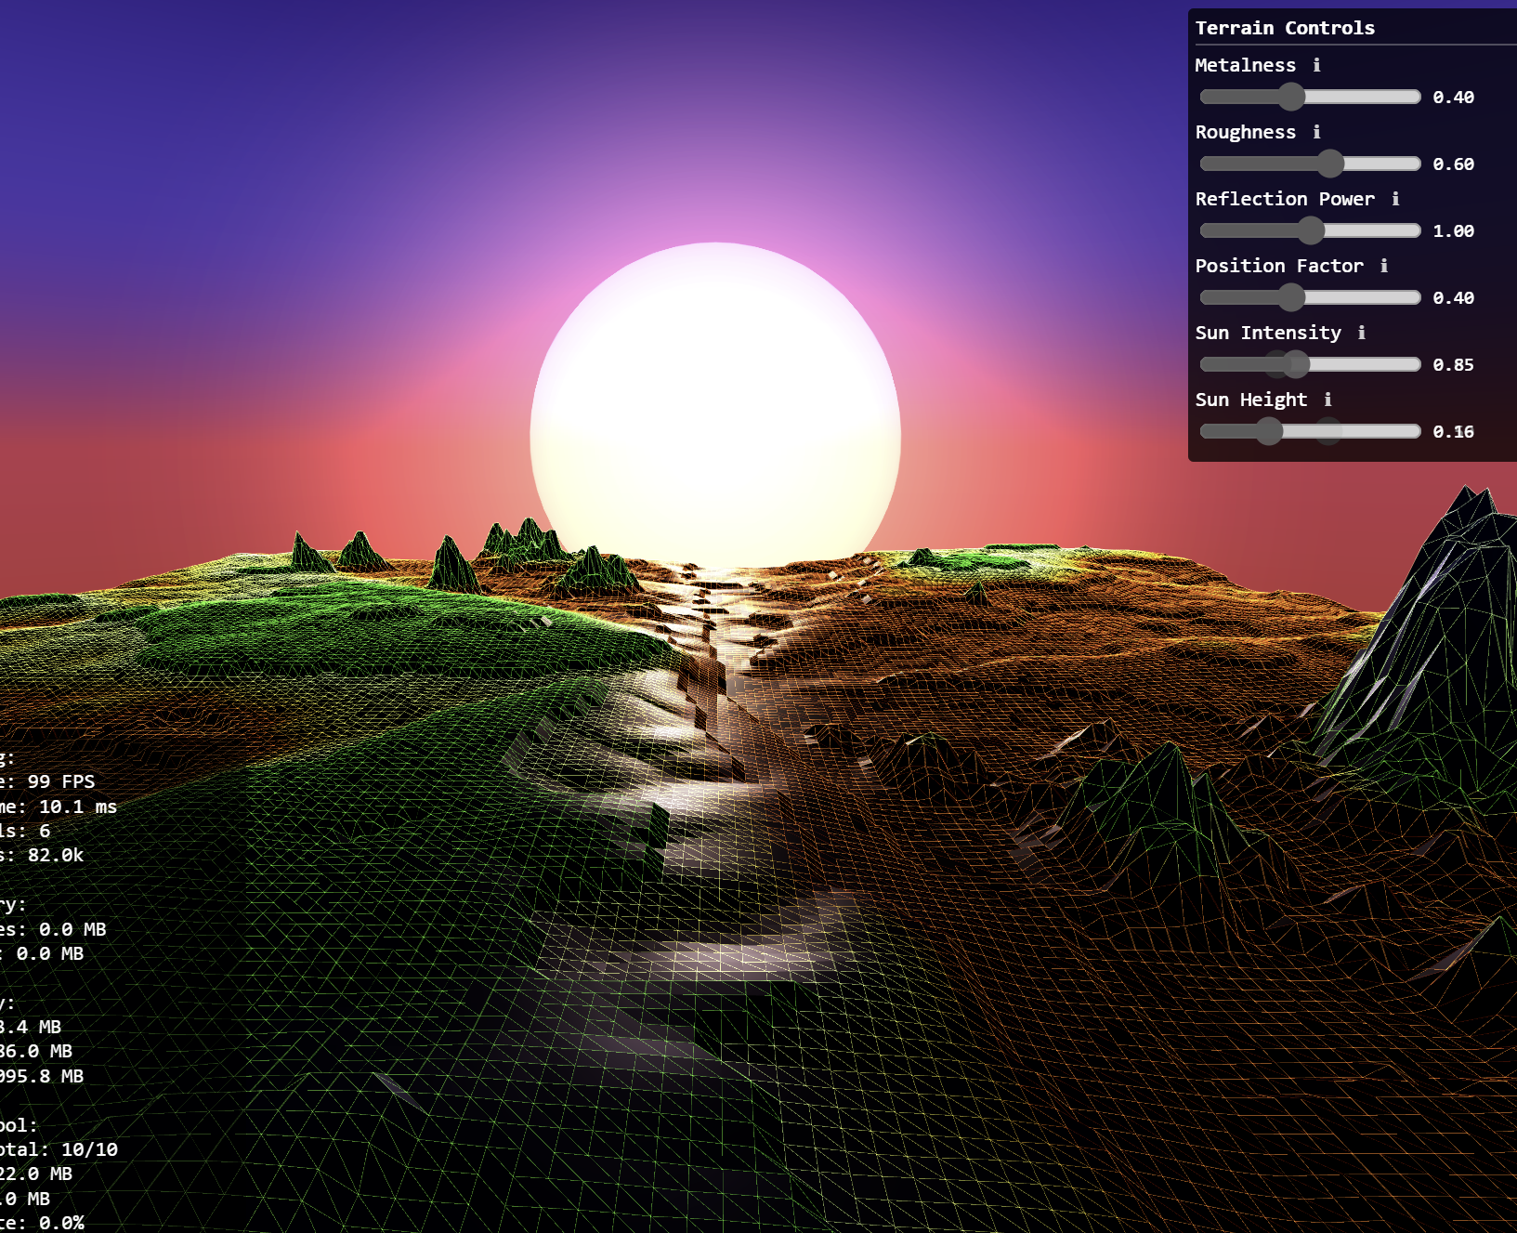
Task: Click the Metalness value 0.40
Action: 1454,97
